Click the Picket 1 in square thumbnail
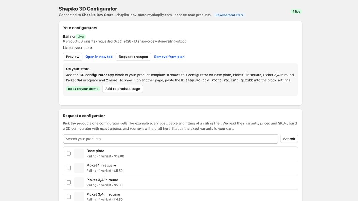This screenshot has width=358, height=201. [x=79, y=168]
